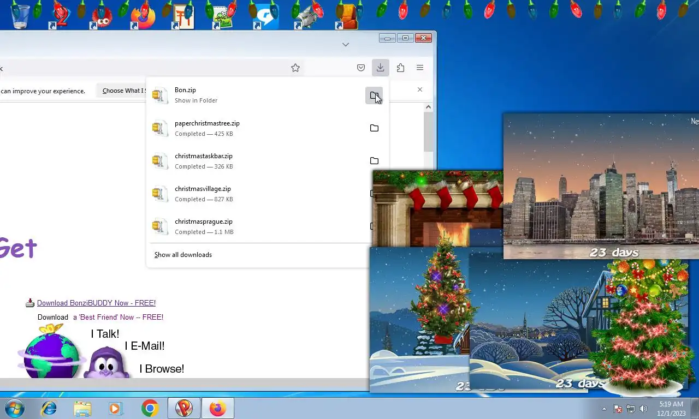Click the large decorated desktop Christmas tree
699x419 pixels.
(643, 327)
